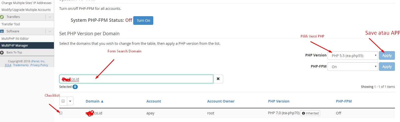The image size is (400, 122).
Task: Sort table by Account column
Action: click(x=154, y=101)
